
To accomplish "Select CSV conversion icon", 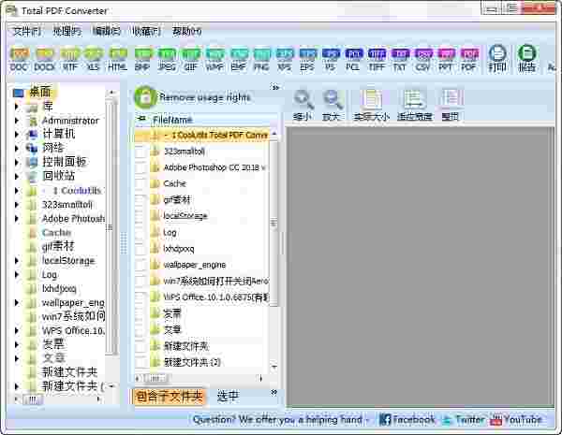I will point(423,59).
